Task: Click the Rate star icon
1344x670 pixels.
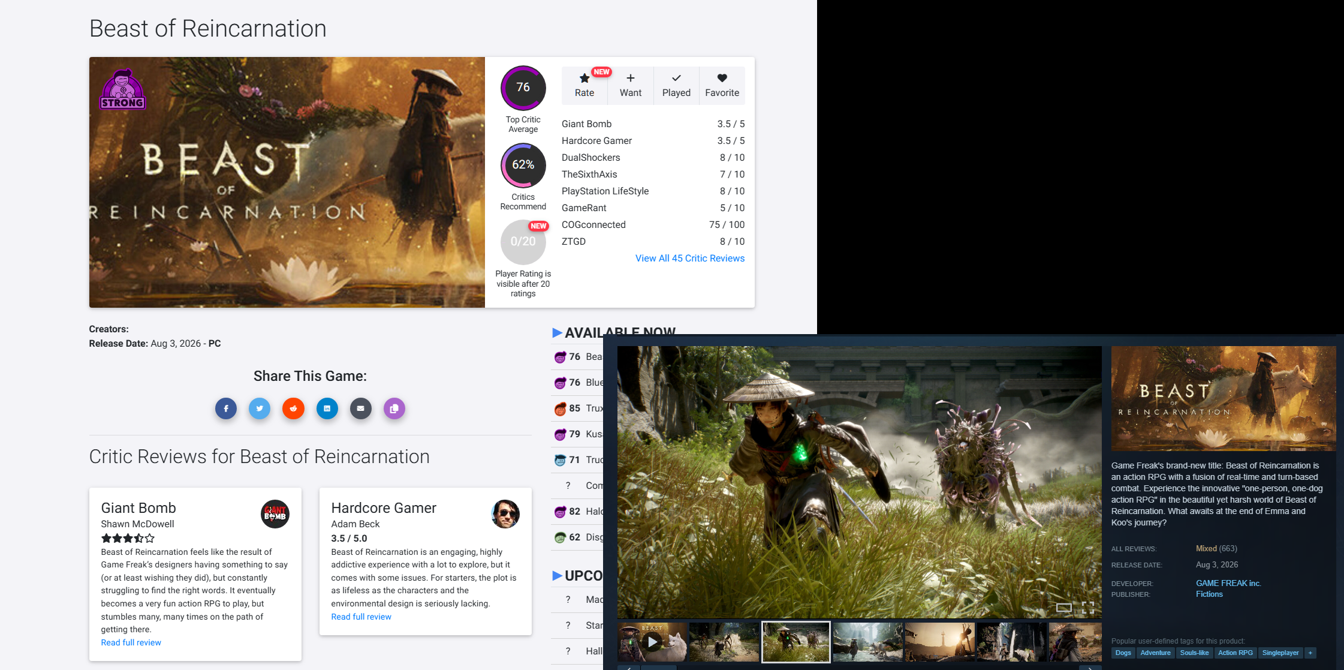Action: point(584,78)
